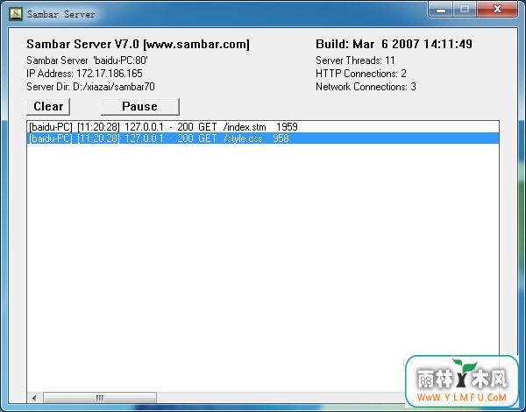Click the Sambar Server title bar icon

16,14
